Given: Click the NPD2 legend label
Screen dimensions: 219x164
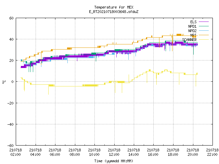Looking at the screenshot, I should point(192,31).
